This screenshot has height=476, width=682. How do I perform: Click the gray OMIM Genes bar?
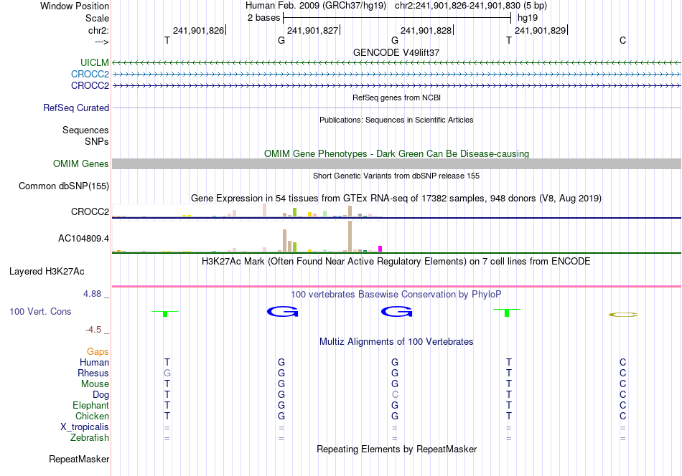click(396, 163)
